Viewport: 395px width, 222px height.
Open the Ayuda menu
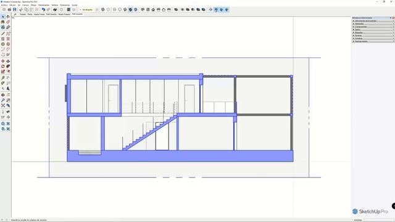(75, 5)
